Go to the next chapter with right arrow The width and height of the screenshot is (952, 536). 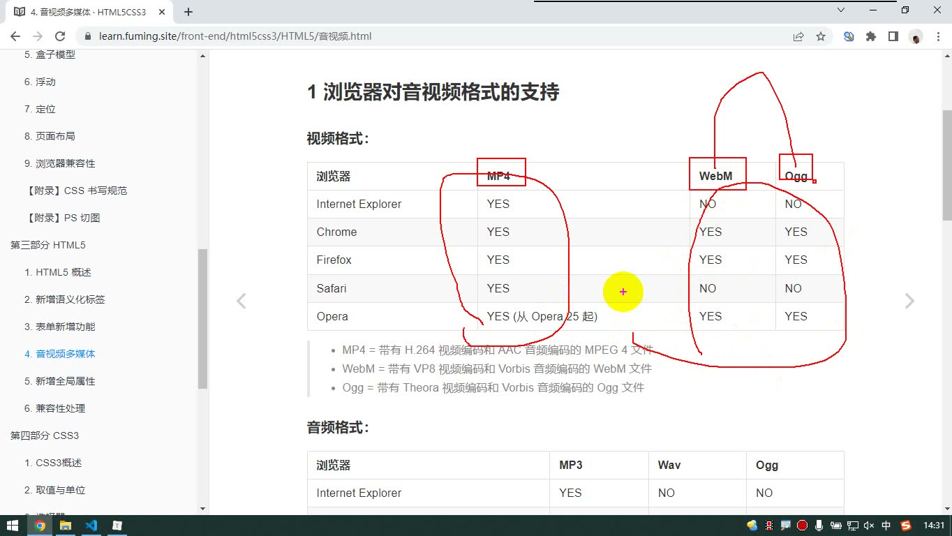[x=909, y=301]
